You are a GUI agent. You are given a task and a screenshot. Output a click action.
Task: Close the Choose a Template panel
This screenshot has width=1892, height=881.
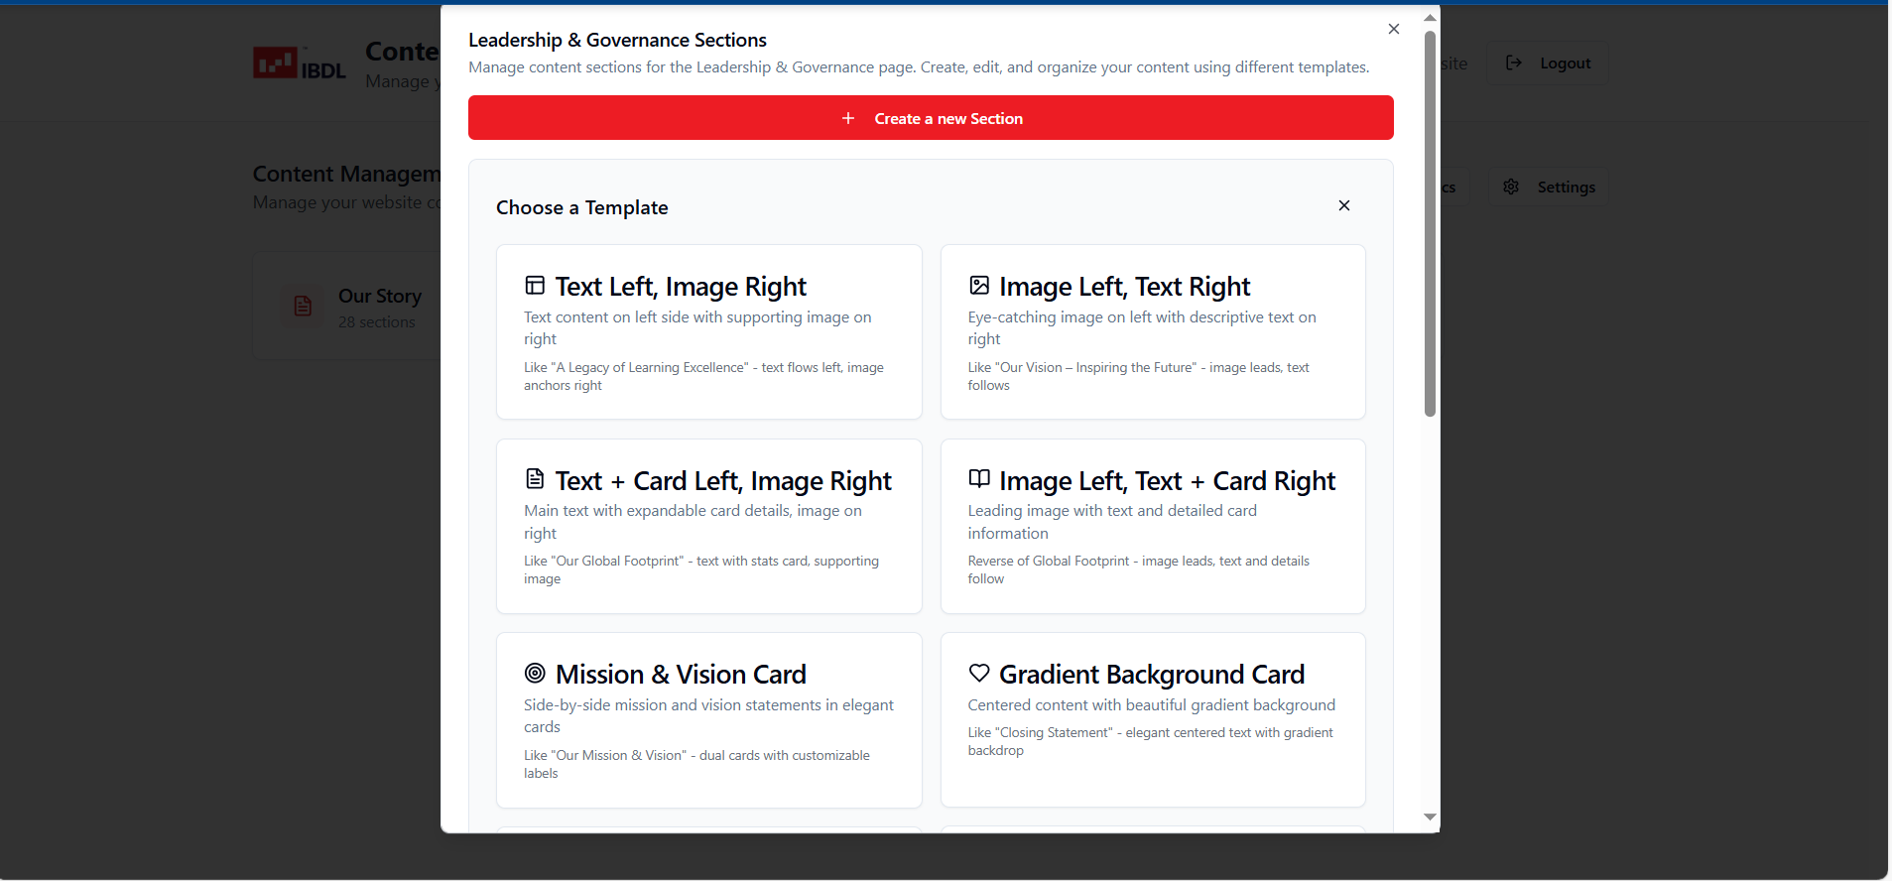tap(1344, 205)
